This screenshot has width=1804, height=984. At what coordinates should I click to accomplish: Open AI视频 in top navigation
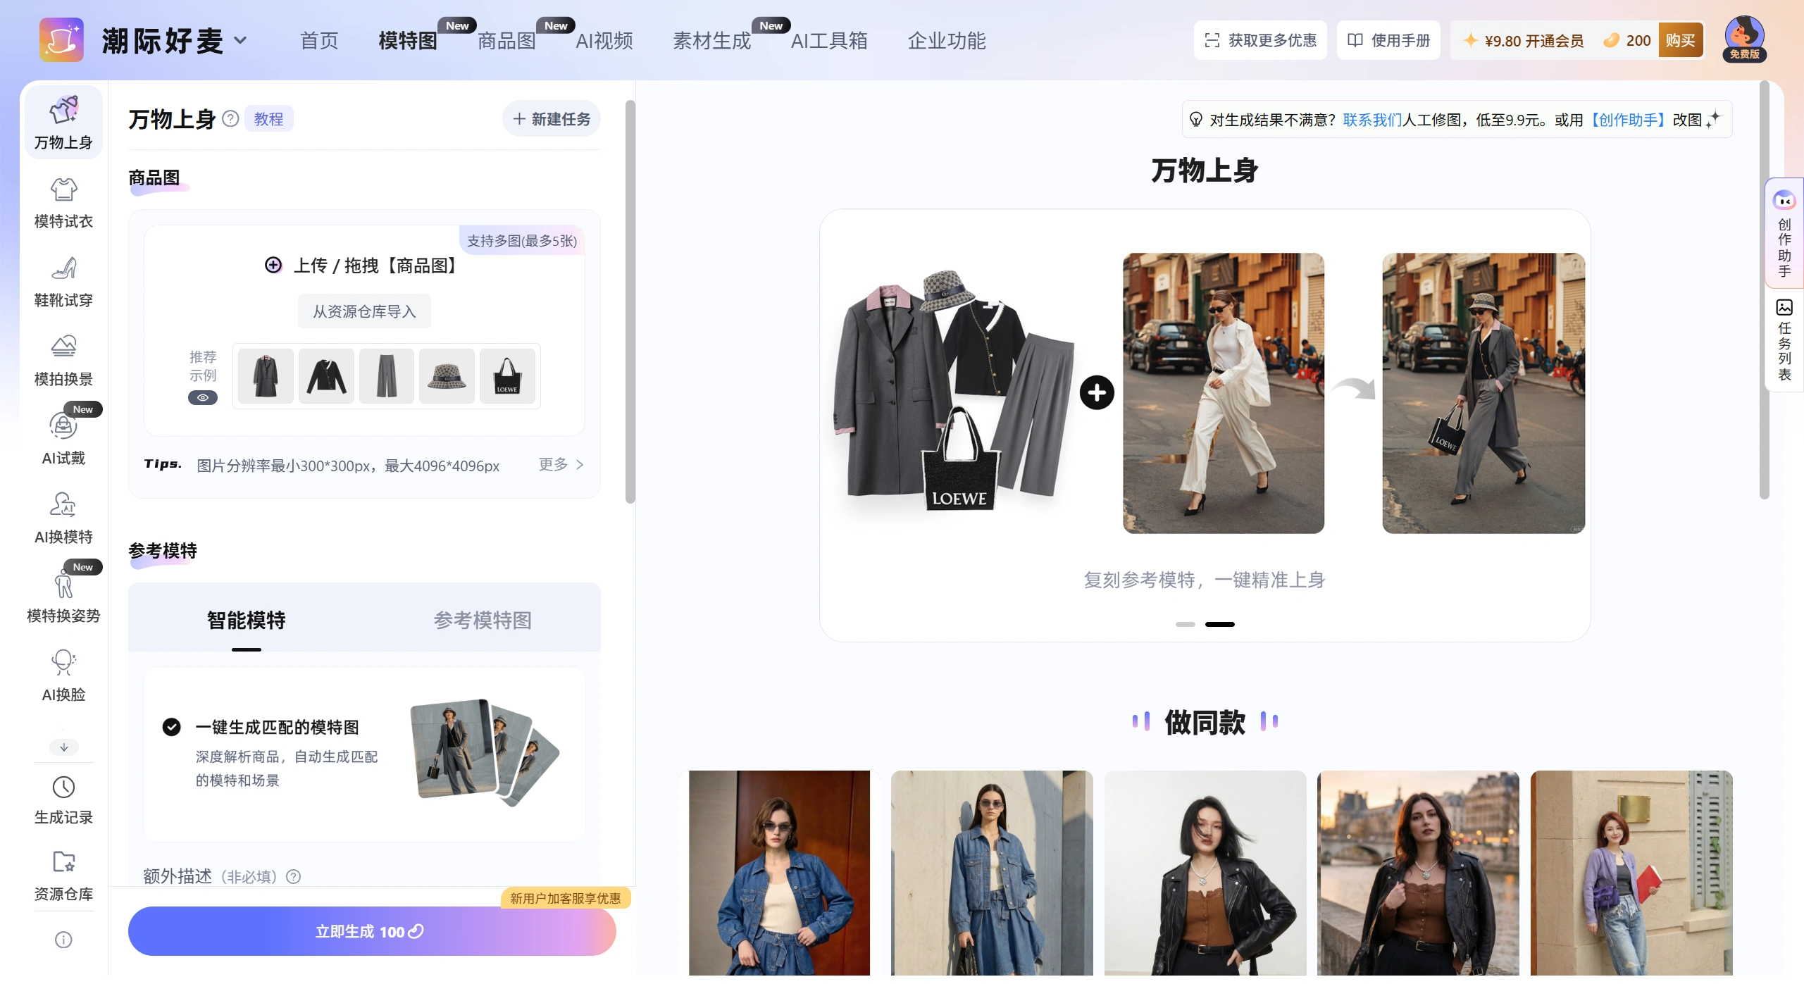604,41
